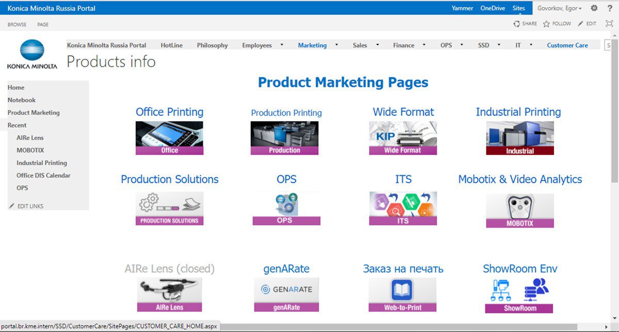Open the settings gear icon
Screen dimensions: 619x332
pos(594,8)
